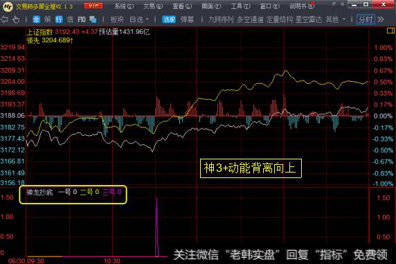Click the 3188.06 price axis label

click(12, 116)
